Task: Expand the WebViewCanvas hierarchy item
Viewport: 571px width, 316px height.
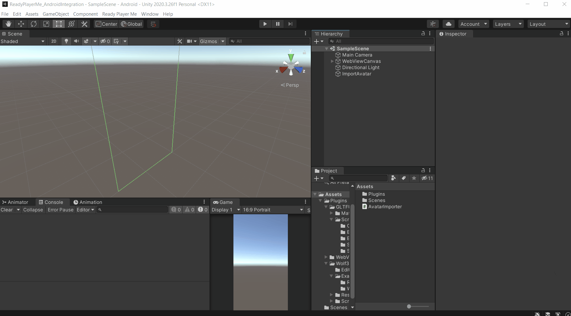Action: point(332,61)
